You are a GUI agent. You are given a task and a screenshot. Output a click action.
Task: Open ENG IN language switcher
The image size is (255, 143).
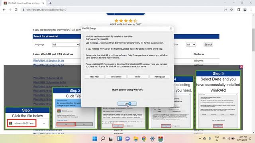tap(217, 139)
